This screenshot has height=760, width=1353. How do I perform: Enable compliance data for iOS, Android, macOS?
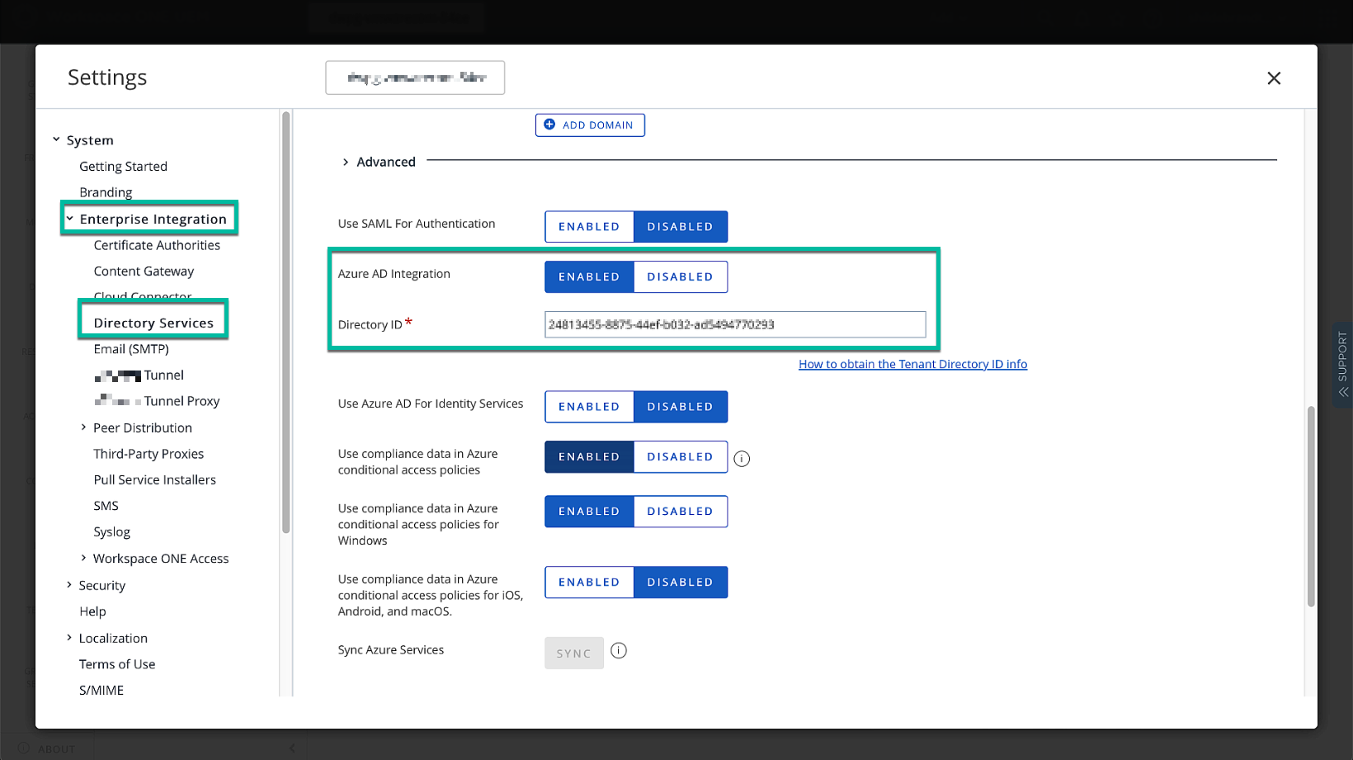click(x=589, y=583)
